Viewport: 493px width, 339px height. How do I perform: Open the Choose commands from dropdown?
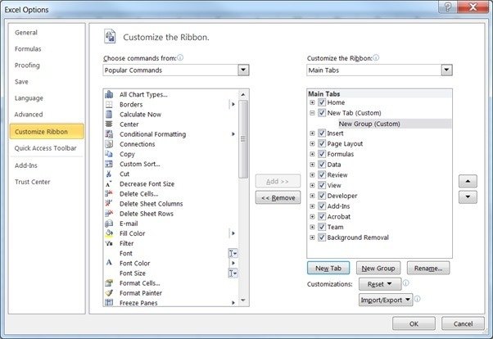click(243, 70)
